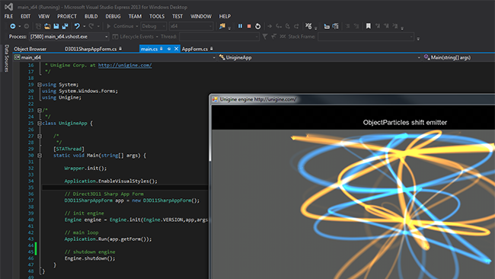Open the http://unigine.com/ link in code
The height and width of the screenshot is (279, 495).
[x=125, y=66]
